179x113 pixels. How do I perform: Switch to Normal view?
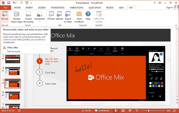click(x=116, y=110)
